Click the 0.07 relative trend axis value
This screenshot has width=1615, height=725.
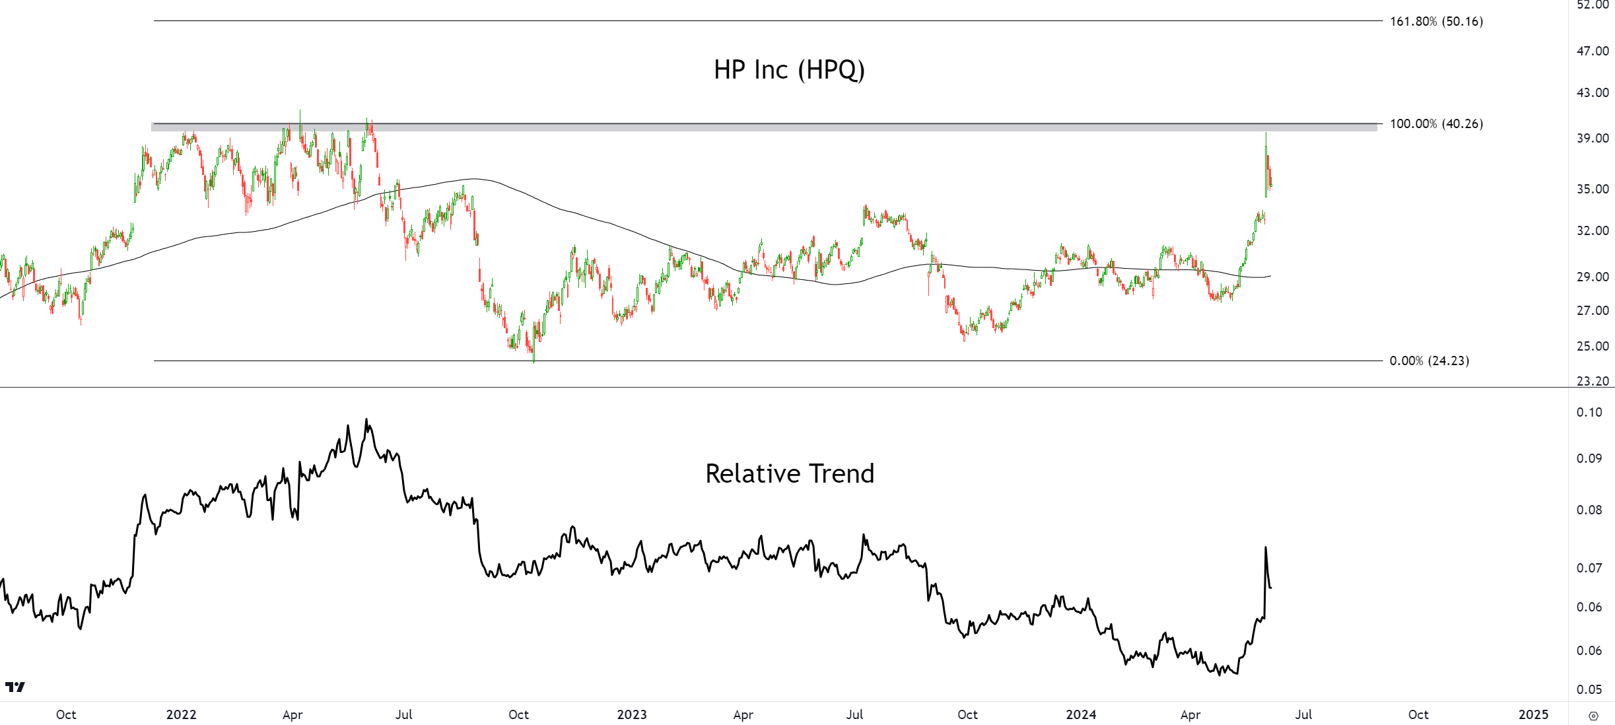(1589, 568)
